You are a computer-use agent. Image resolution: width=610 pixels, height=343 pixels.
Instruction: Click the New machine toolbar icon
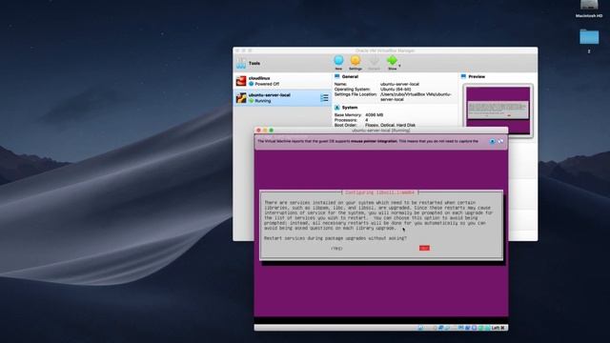pyautogui.click(x=338, y=62)
